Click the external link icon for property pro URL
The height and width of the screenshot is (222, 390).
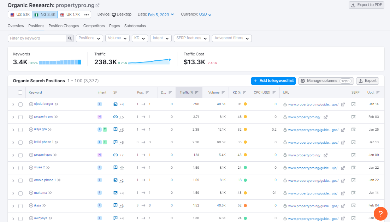click(x=325, y=117)
